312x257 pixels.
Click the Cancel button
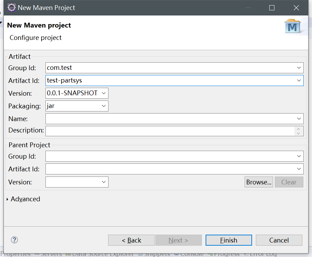(x=279, y=240)
